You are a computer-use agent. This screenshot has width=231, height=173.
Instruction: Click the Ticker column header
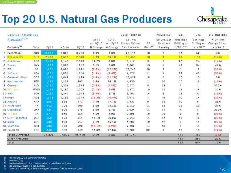point(36,47)
